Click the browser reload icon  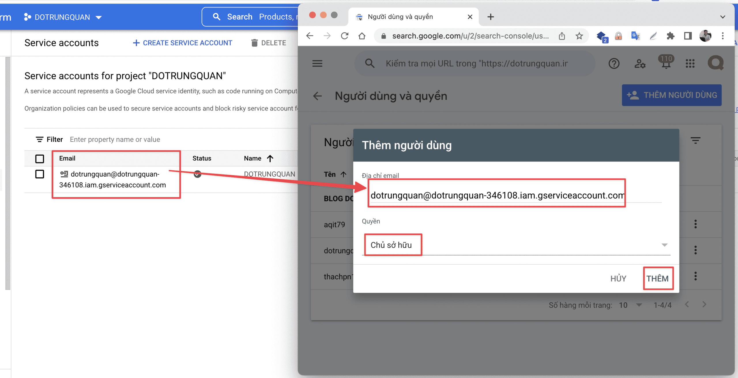[x=344, y=36]
